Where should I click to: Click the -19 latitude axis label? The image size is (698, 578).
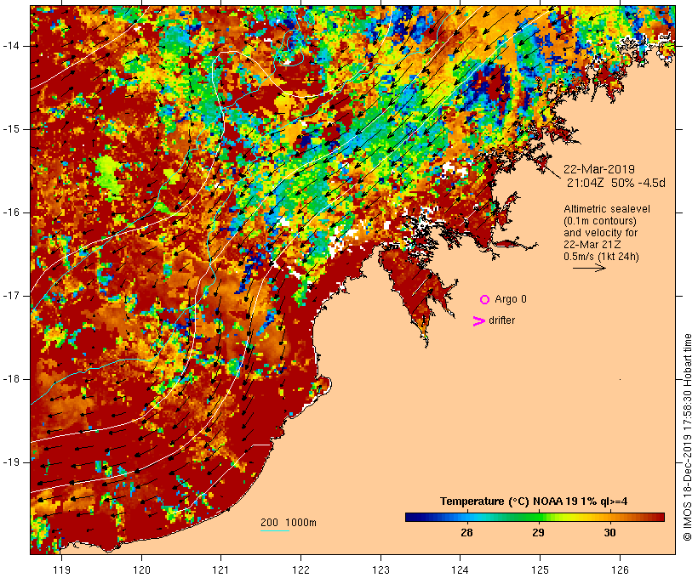11,462
